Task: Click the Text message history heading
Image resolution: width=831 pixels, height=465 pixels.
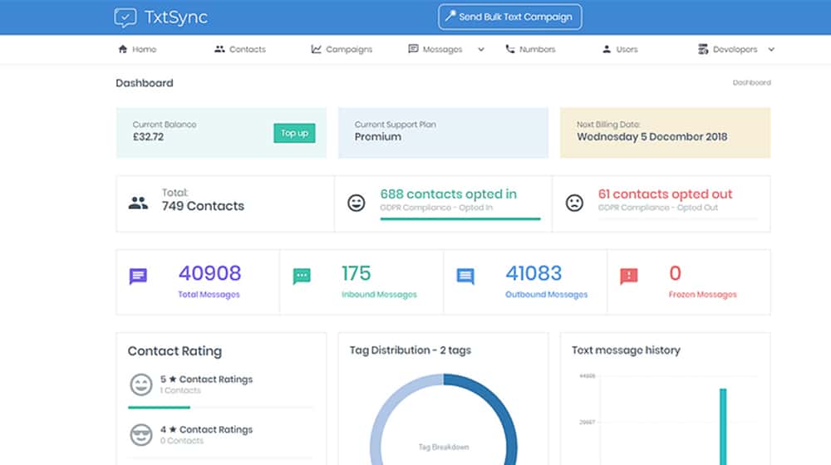Action: pyautogui.click(x=626, y=350)
